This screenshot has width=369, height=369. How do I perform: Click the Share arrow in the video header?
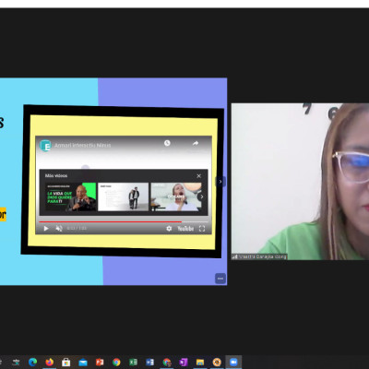click(196, 143)
